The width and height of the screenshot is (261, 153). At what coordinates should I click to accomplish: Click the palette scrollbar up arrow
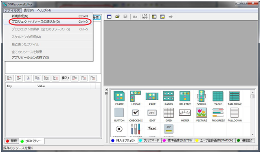(252, 92)
